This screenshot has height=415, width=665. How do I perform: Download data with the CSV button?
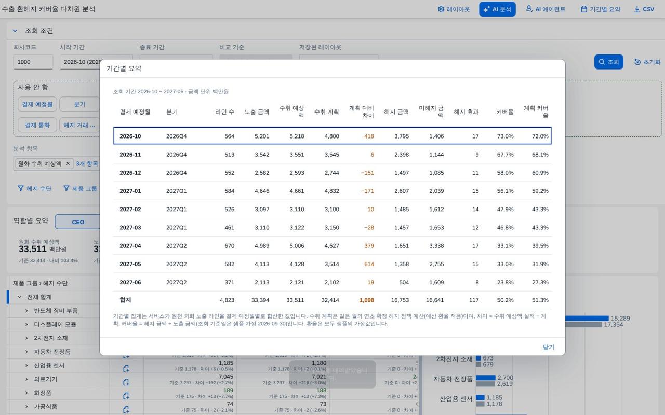(x=644, y=9)
